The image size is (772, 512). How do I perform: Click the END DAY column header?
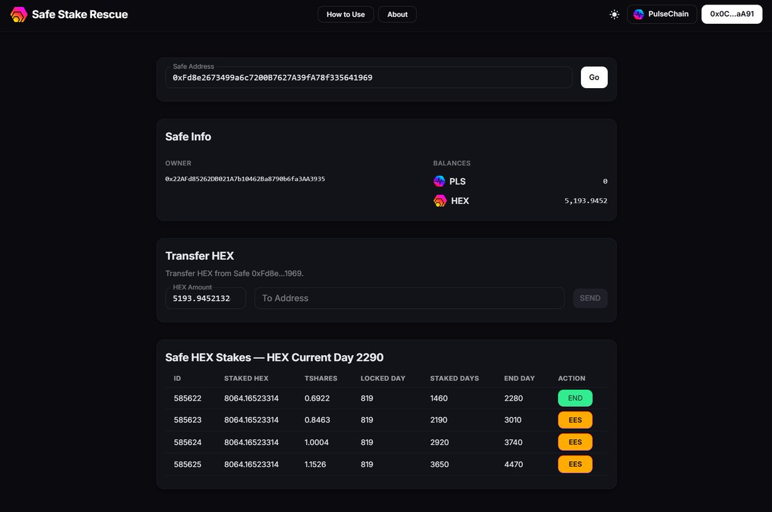(x=519, y=378)
